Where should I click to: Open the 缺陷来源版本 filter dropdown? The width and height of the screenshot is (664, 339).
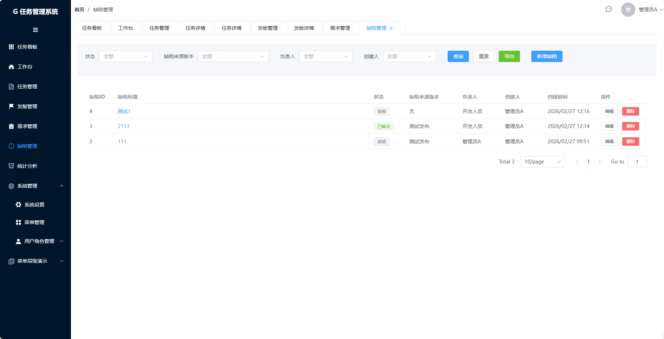(233, 56)
